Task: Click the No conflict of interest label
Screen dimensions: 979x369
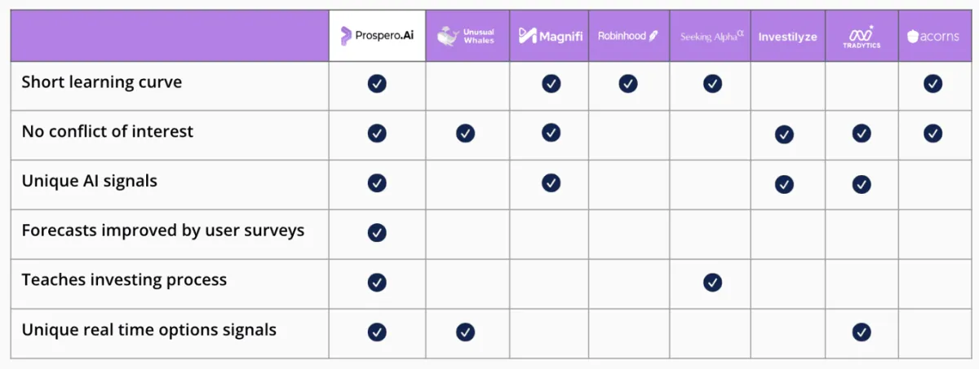Action: point(108,131)
